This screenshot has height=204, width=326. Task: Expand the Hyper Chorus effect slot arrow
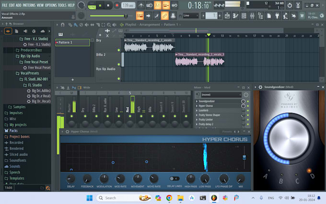click(197, 106)
